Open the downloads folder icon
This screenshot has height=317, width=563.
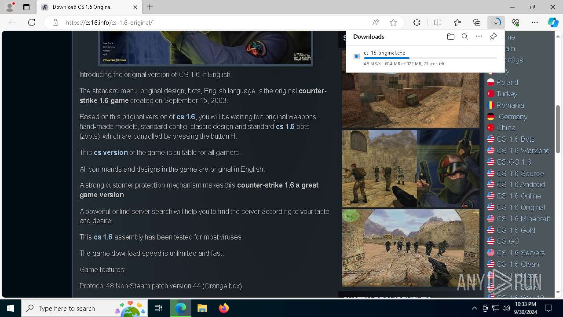(451, 37)
